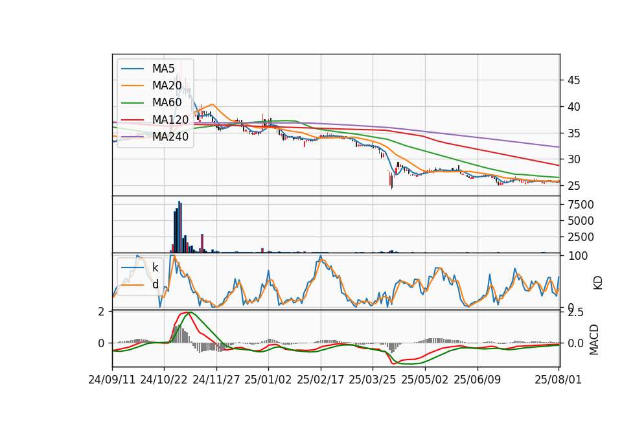Click the MA120 legend label
This screenshot has width=622, height=447.
[170, 120]
